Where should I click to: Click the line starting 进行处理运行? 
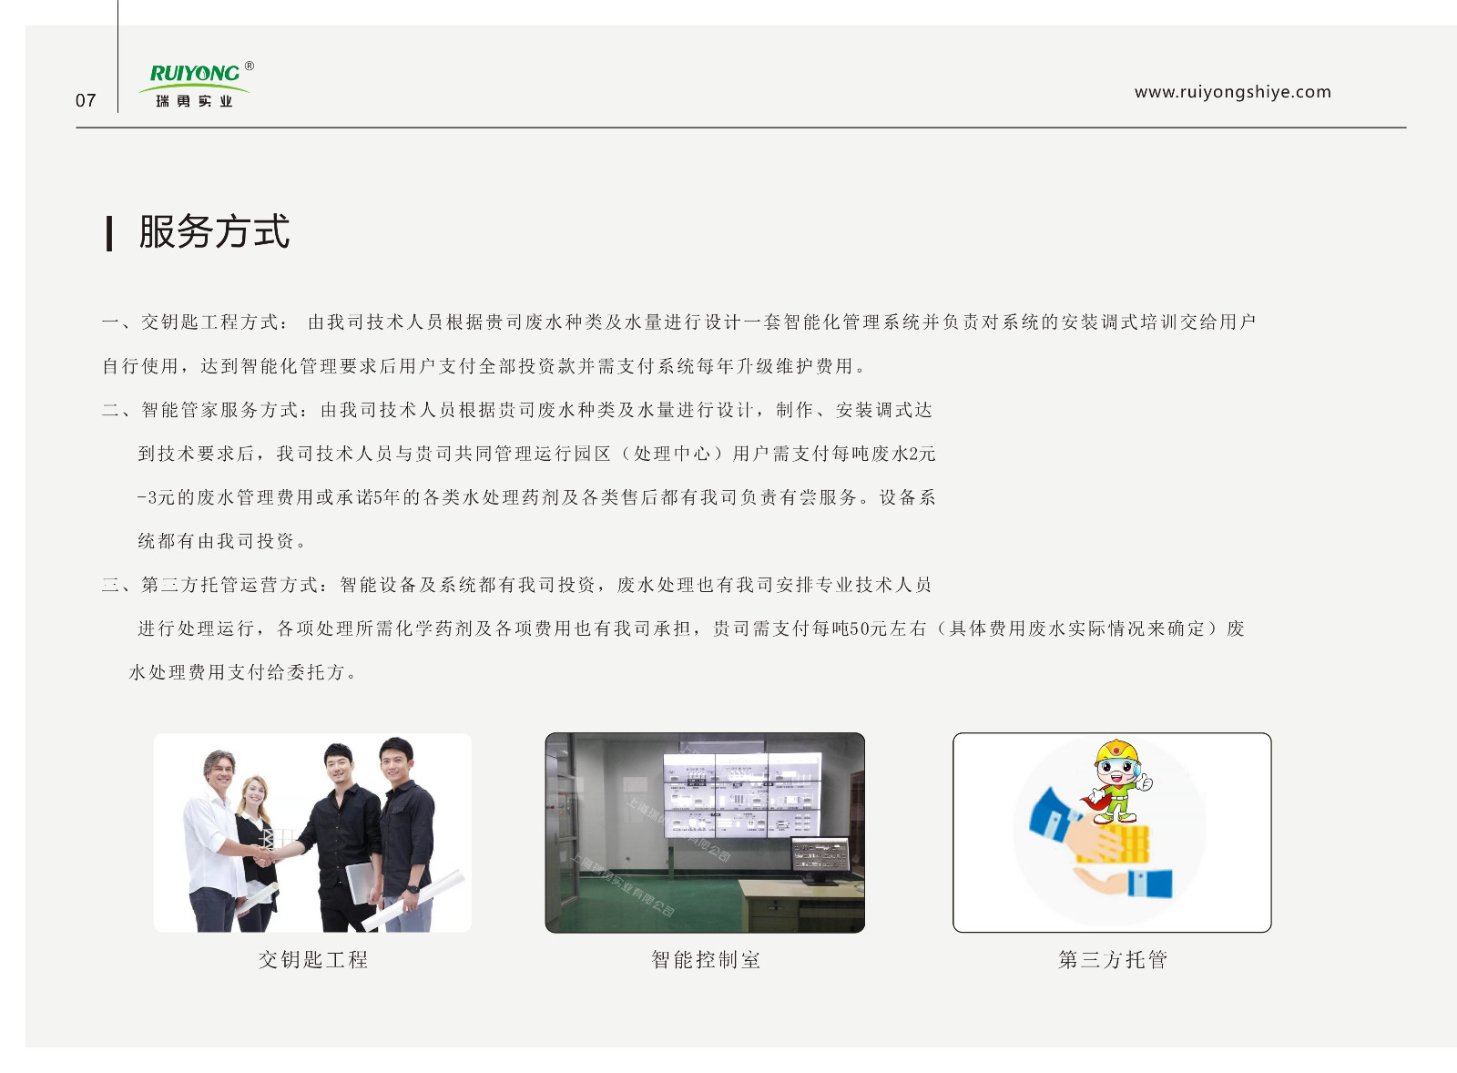[x=691, y=628]
